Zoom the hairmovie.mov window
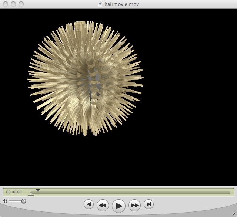This screenshot has height=217, width=237. 21,4
